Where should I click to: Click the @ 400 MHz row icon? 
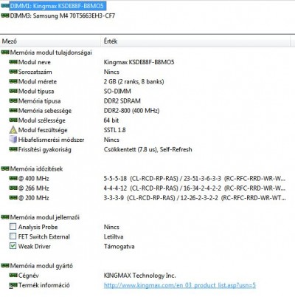click(x=13, y=178)
